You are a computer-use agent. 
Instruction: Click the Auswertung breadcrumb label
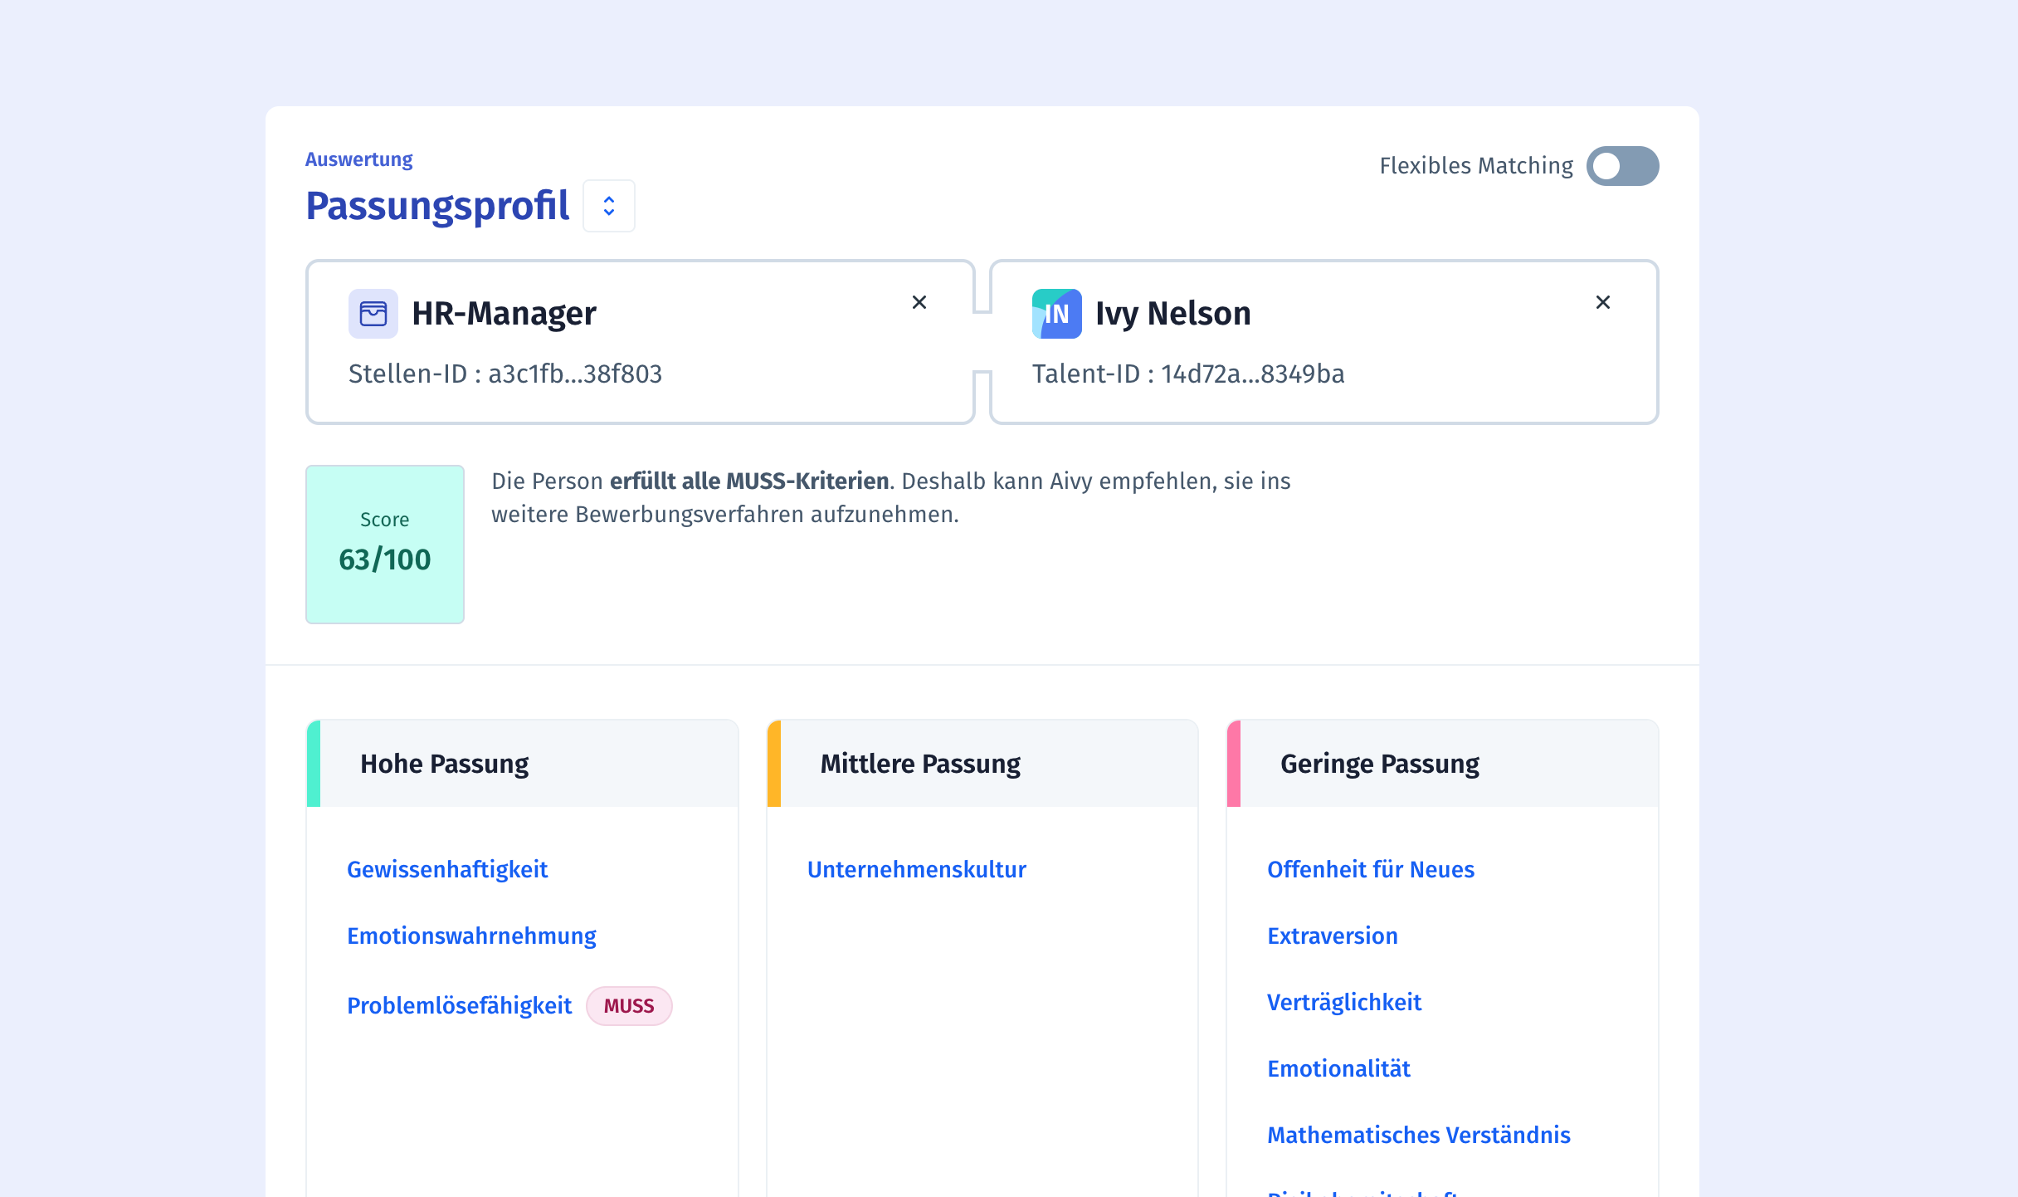coord(358,159)
